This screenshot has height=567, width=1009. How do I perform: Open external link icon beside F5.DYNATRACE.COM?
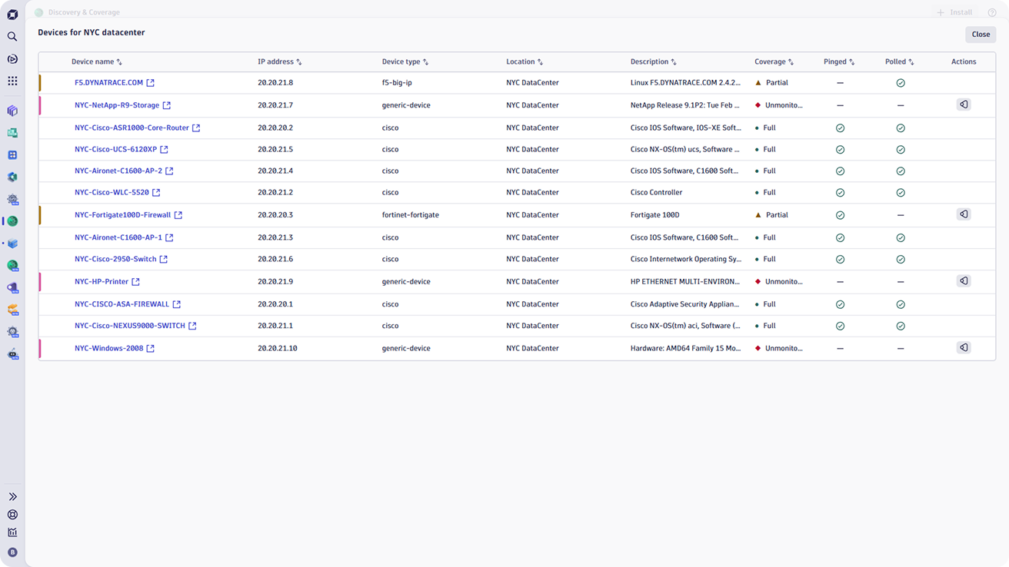pyautogui.click(x=151, y=83)
